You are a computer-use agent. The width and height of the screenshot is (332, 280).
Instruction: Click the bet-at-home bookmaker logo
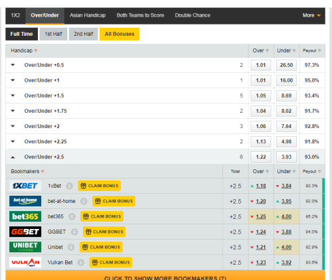(25, 201)
